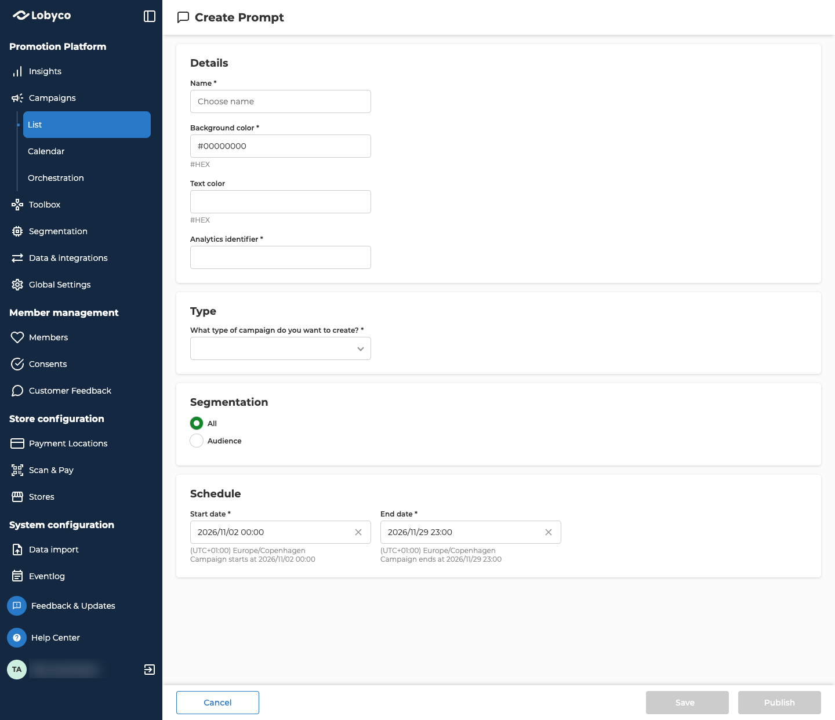Click the Scan & Pay QR icon
The height and width of the screenshot is (720, 835).
pos(17,470)
